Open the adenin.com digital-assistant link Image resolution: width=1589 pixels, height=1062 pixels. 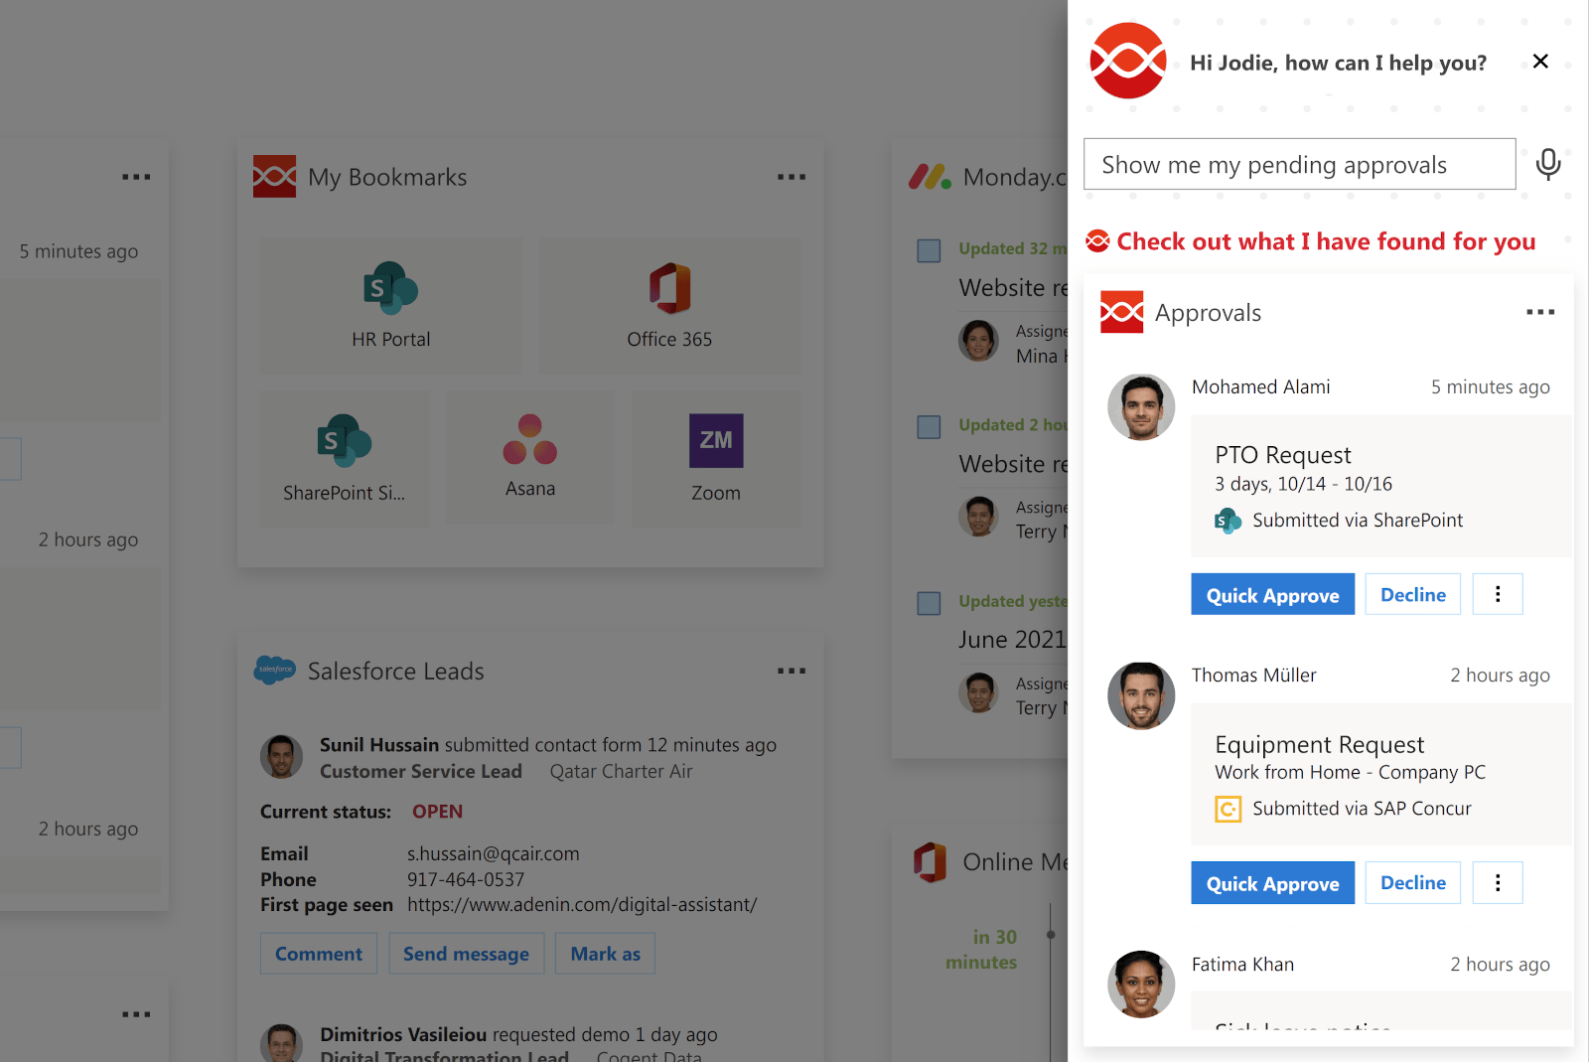(x=582, y=905)
